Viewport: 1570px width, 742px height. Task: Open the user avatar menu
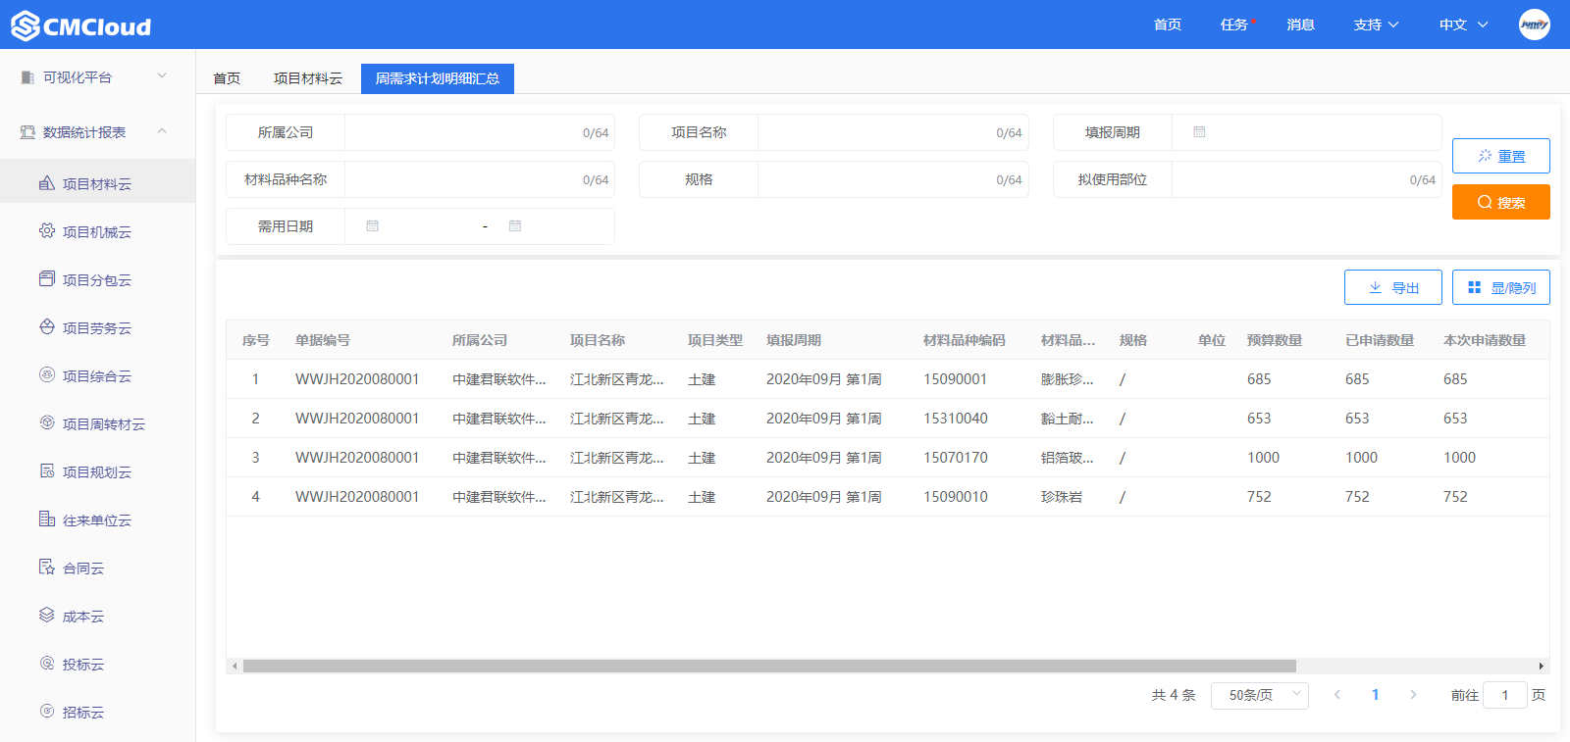[1535, 25]
